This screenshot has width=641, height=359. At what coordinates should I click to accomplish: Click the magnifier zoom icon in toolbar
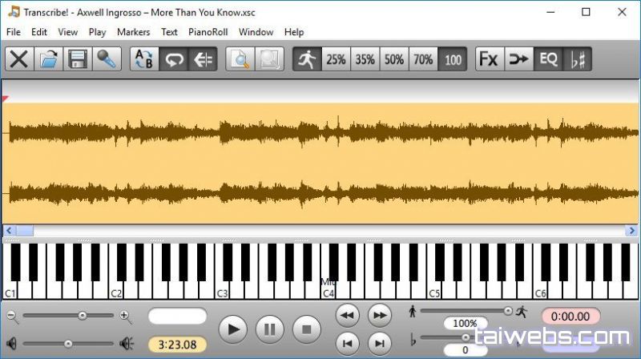pos(239,59)
